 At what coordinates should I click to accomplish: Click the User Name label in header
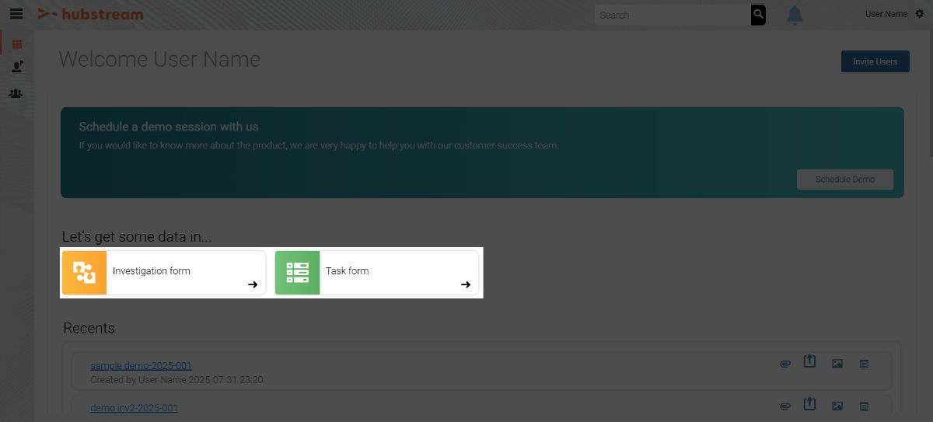(886, 14)
